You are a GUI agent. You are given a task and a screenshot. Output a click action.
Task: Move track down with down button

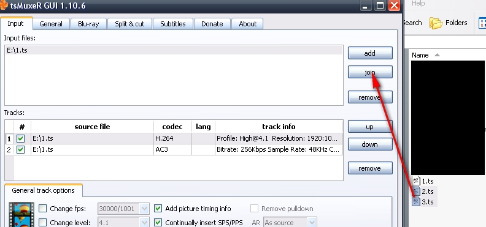tap(370, 144)
